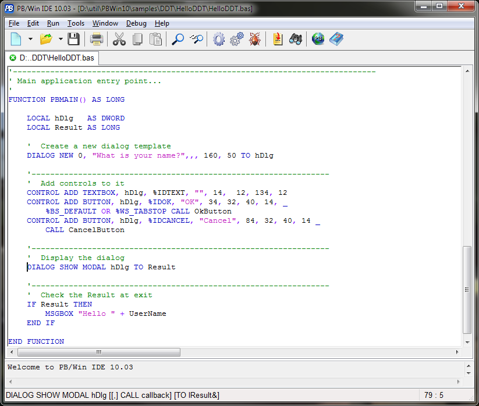
Task: Click the 'IF Result THEN' line
Action: [59, 304]
